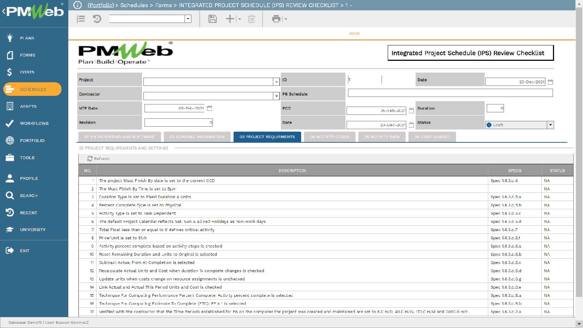The image size is (583, 328).
Task: Click the blue Draft status color indicator
Action: click(x=489, y=125)
